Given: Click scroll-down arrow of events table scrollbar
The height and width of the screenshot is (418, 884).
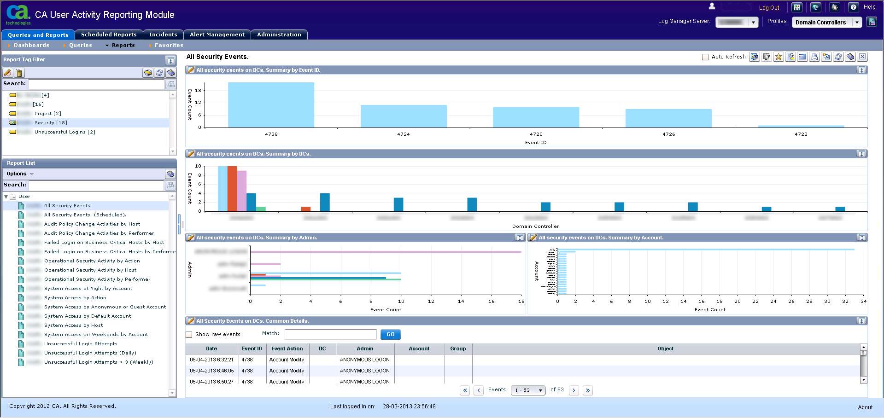Looking at the screenshot, I should click(x=864, y=380).
